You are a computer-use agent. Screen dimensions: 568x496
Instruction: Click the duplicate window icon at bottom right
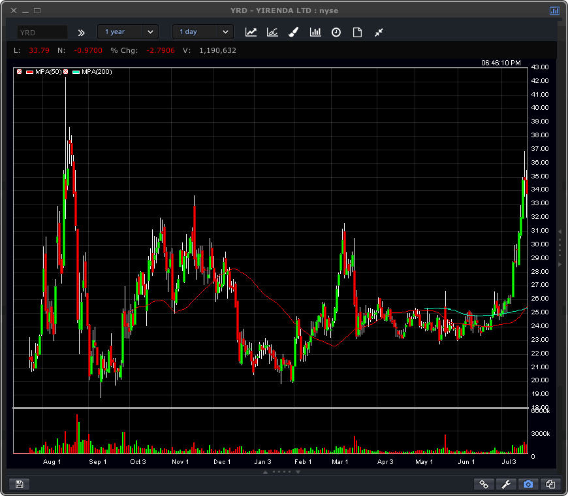[550, 484]
